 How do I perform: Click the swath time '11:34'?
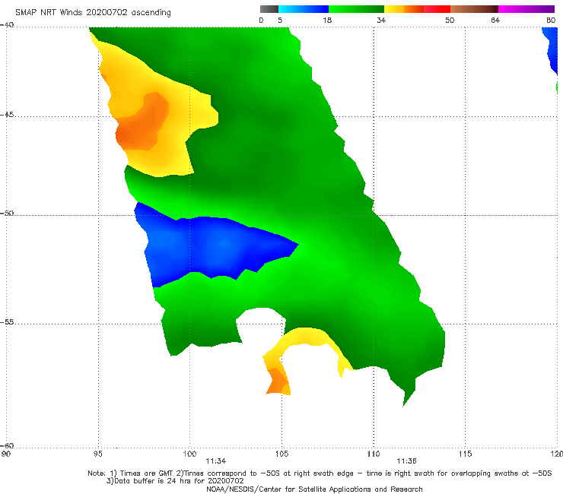(x=216, y=461)
